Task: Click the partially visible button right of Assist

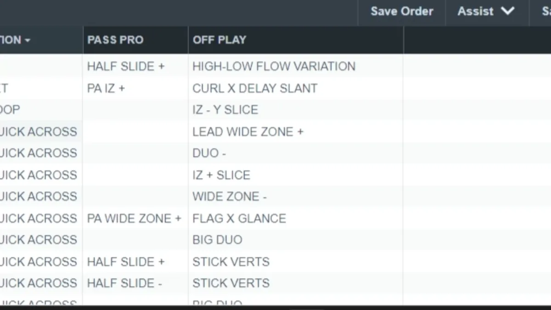Action: click(x=540, y=11)
